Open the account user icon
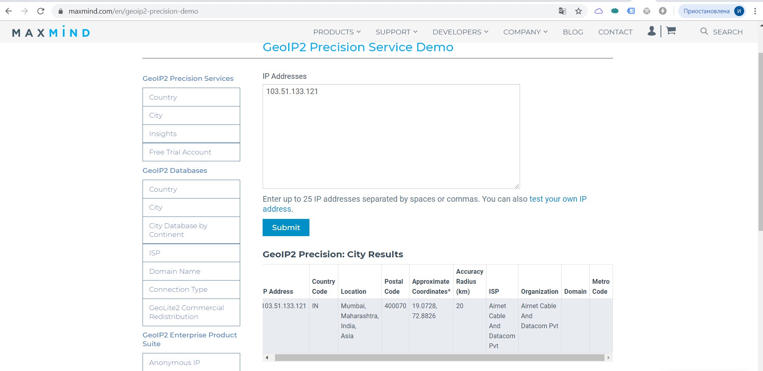This screenshot has width=763, height=371. pyautogui.click(x=652, y=31)
